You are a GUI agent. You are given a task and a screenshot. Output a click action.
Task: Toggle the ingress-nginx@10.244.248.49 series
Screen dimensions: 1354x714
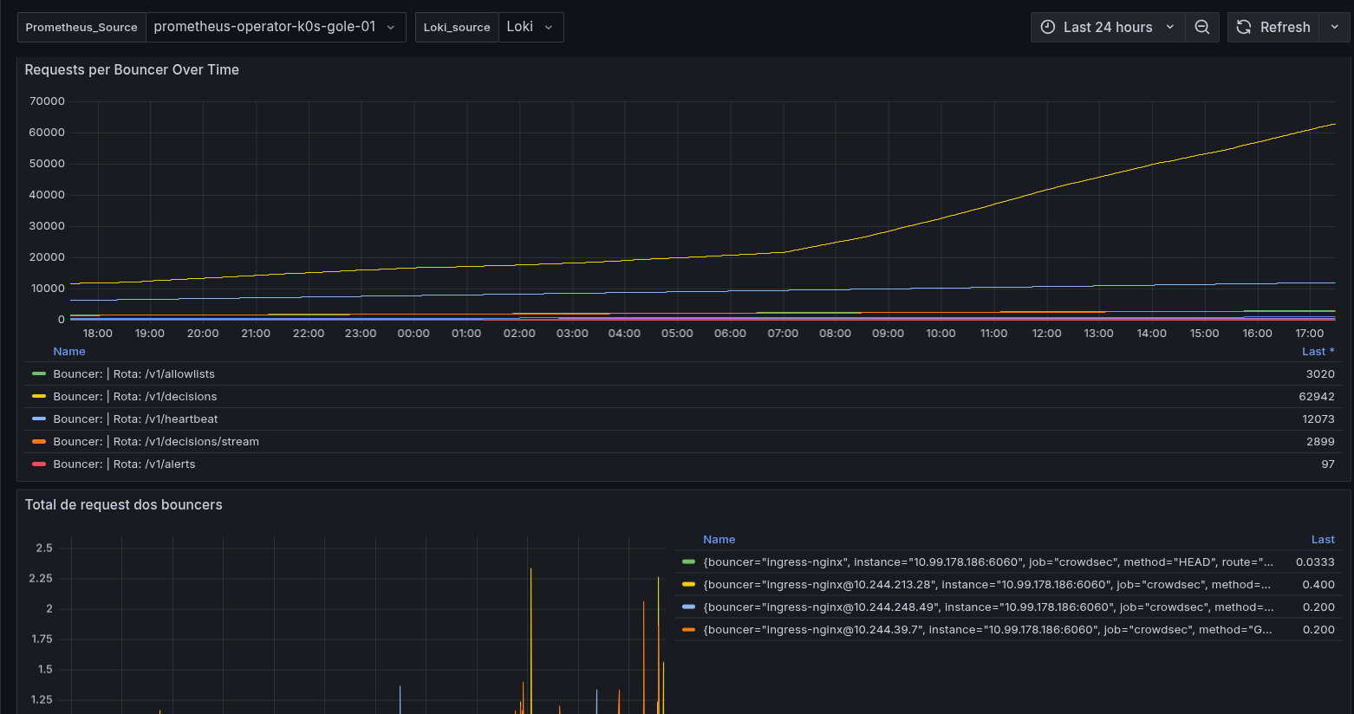988,607
